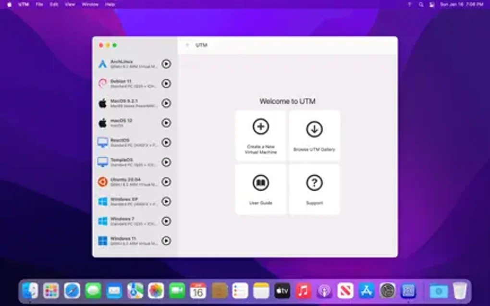Select the TempleOS entry name

coord(122,160)
